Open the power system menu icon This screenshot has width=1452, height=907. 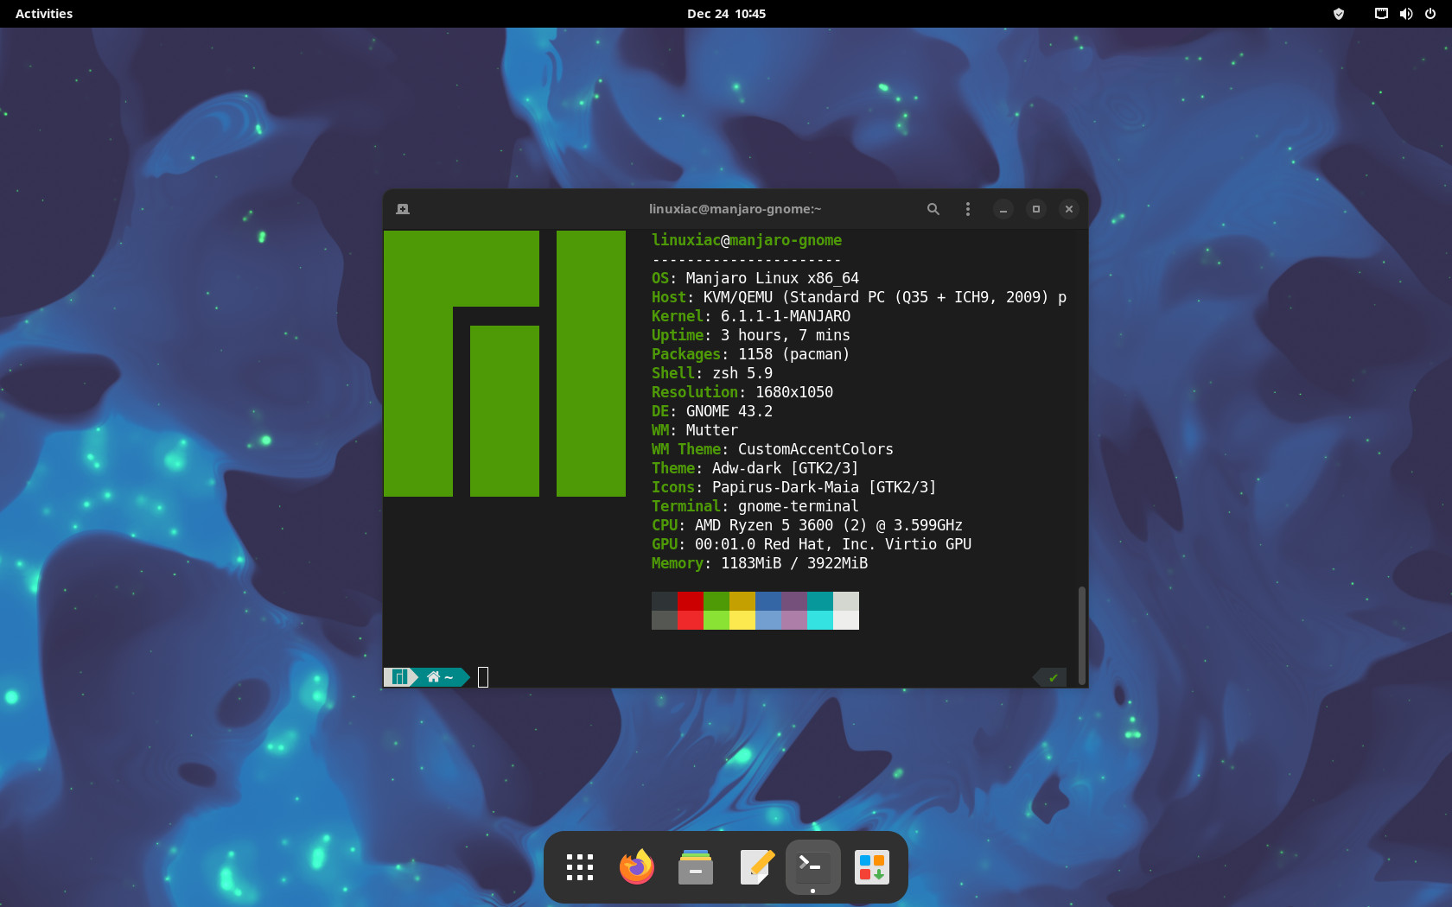pos(1430,14)
